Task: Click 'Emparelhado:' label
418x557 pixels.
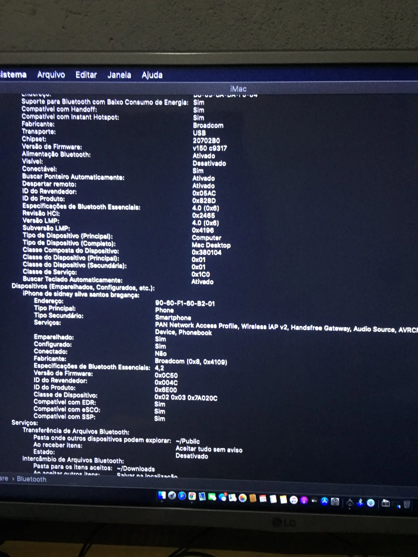Action: (x=54, y=337)
